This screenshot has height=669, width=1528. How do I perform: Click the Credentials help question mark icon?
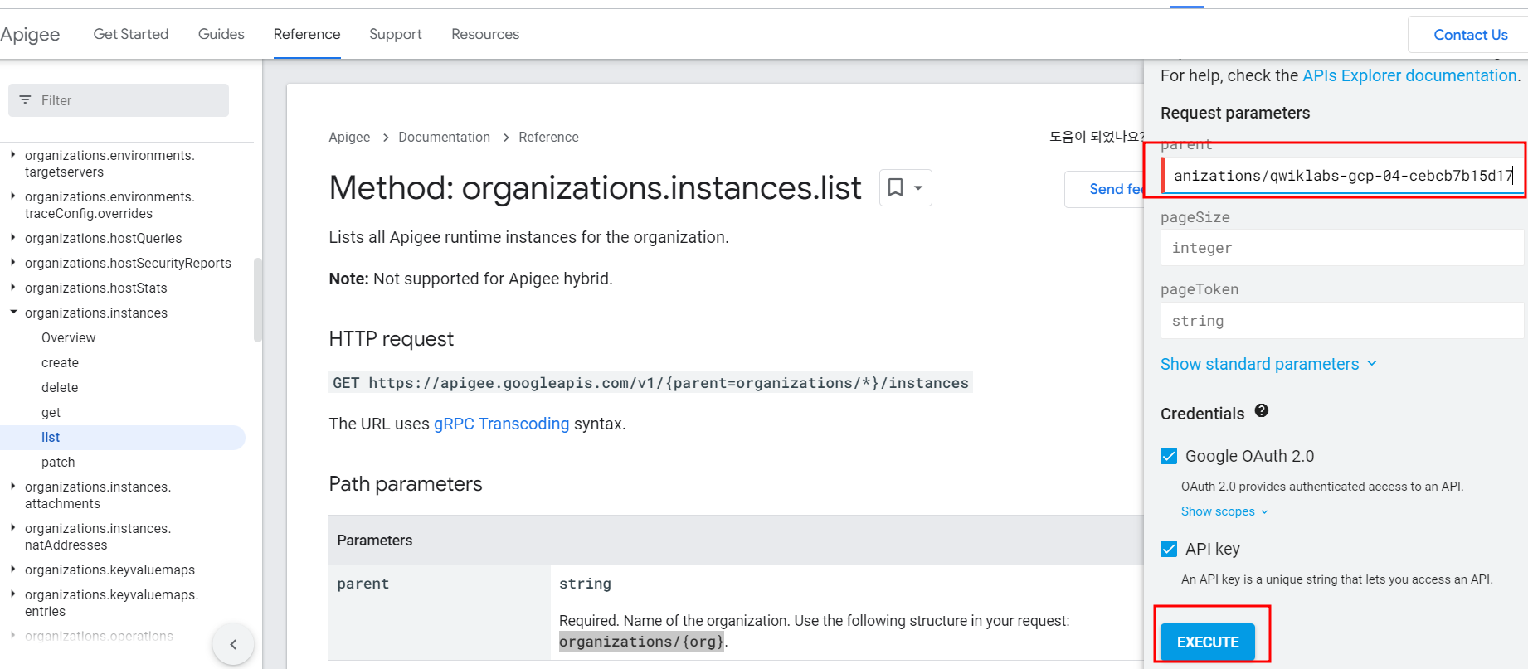tap(1262, 410)
